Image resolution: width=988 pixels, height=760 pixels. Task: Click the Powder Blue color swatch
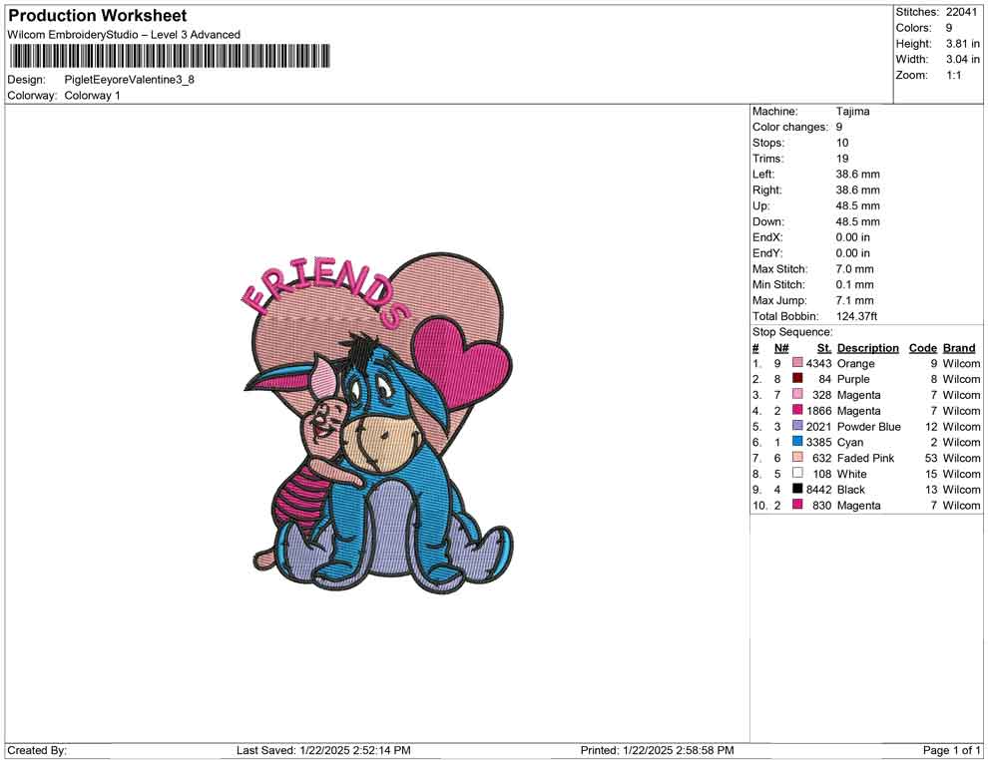point(797,426)
